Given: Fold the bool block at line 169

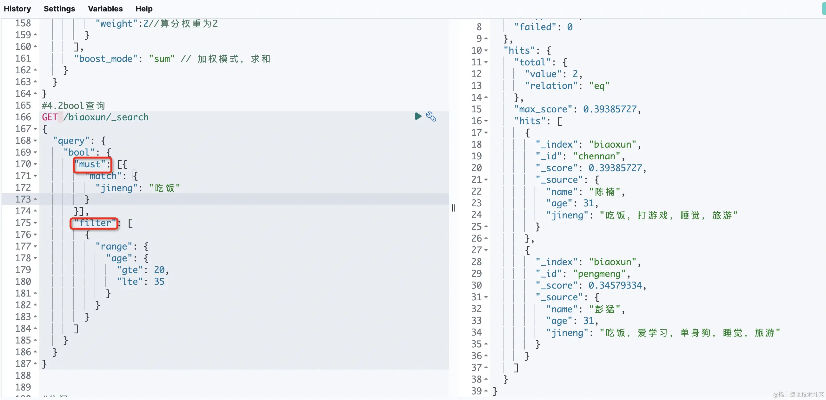Looking at the screenshot, I should [x=35, y=152].
